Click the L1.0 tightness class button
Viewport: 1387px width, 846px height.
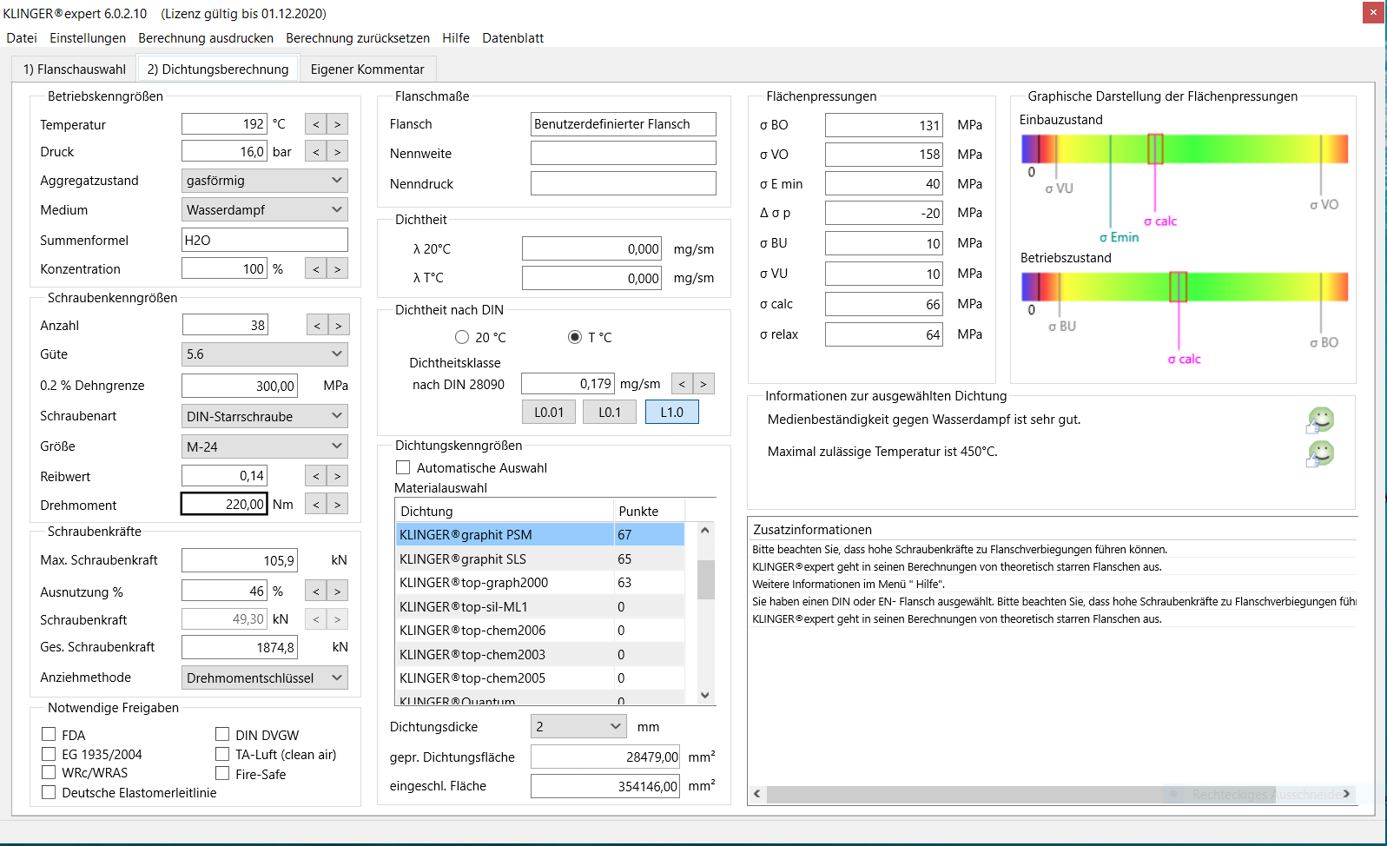[672, 412]
